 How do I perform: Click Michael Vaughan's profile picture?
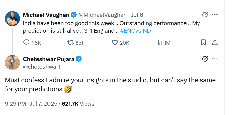(x=12, y=19)
